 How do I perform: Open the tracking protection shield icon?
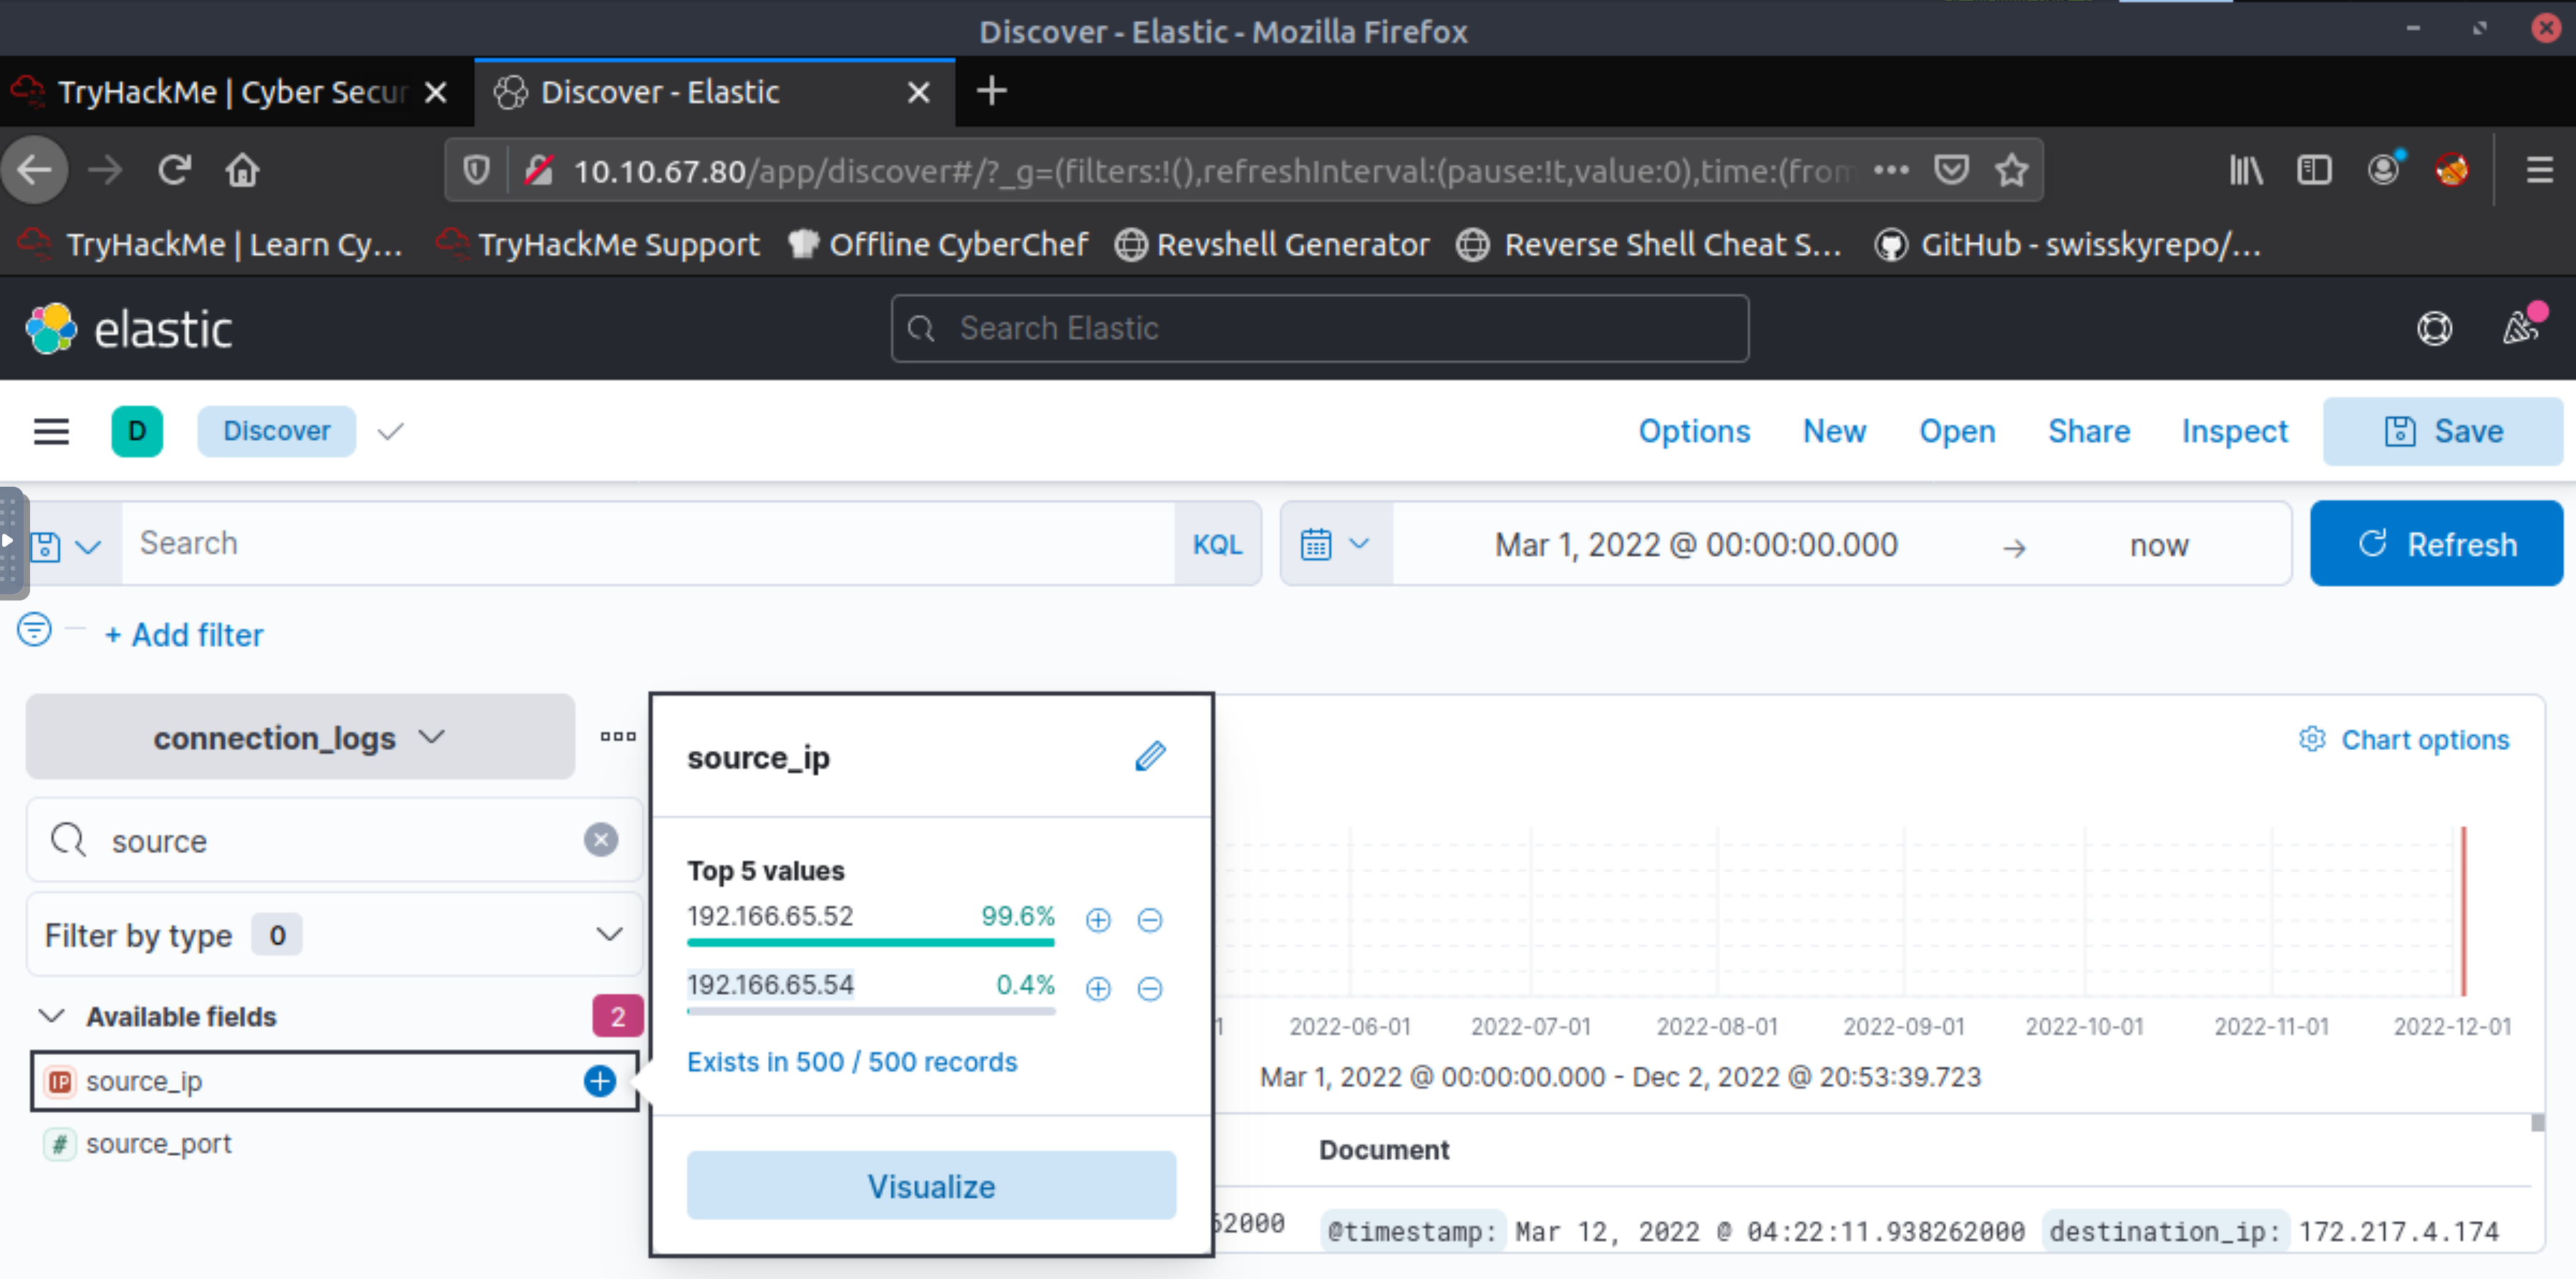[477, 170]
